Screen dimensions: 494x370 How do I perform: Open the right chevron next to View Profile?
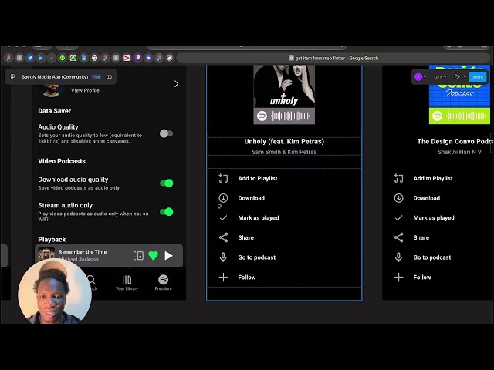click(x=176, y=84)
